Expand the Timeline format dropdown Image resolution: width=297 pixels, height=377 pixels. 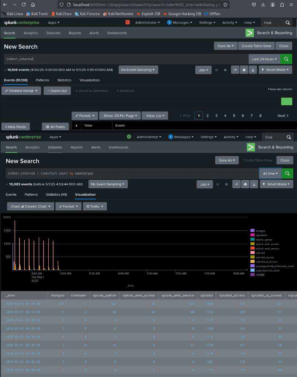click(x=21, y=90)
